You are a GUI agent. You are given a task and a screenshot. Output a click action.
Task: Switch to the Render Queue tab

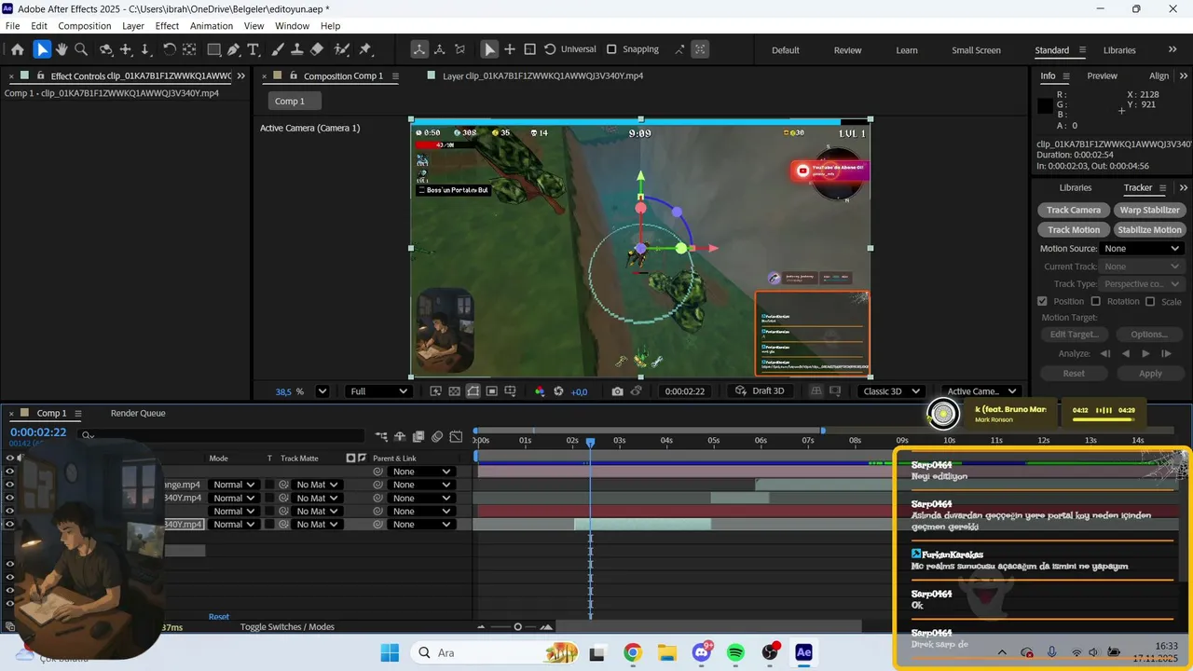(x=138, y=413)
